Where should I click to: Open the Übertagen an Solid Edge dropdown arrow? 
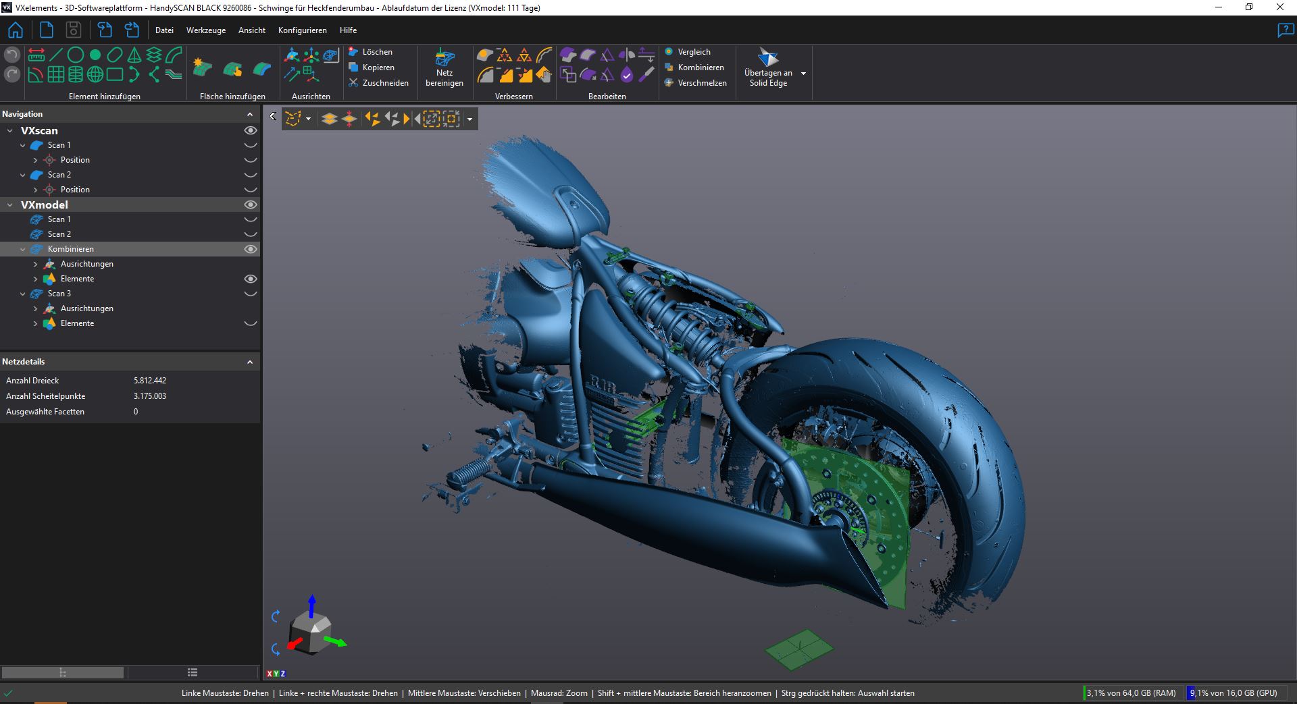pyautogui.click(x=803, y=74)
